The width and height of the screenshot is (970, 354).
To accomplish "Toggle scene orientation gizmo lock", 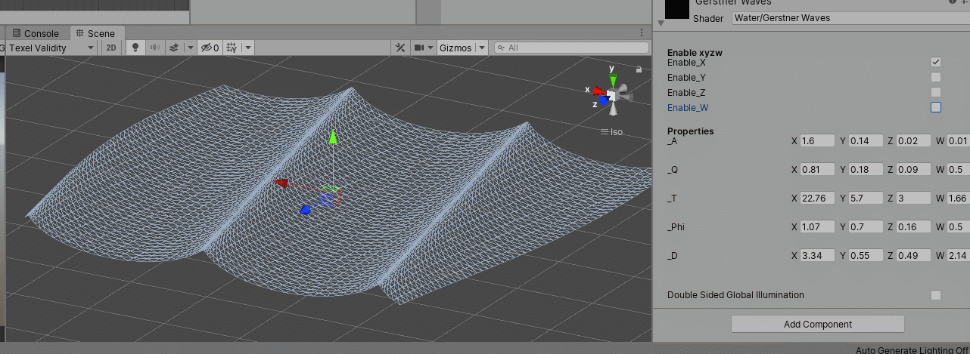I will (x=639, y=69).
